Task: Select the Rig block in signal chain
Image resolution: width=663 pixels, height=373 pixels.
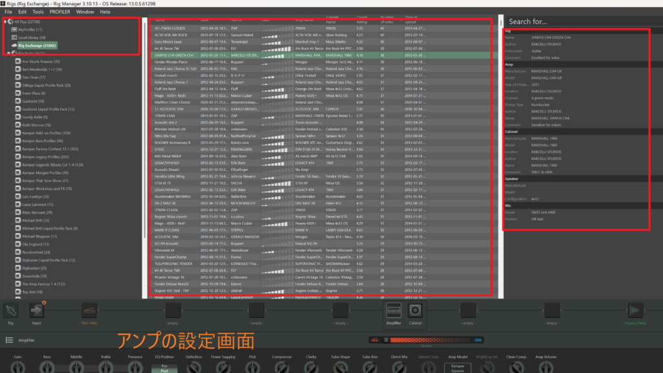Action: [x=10, y=311]
